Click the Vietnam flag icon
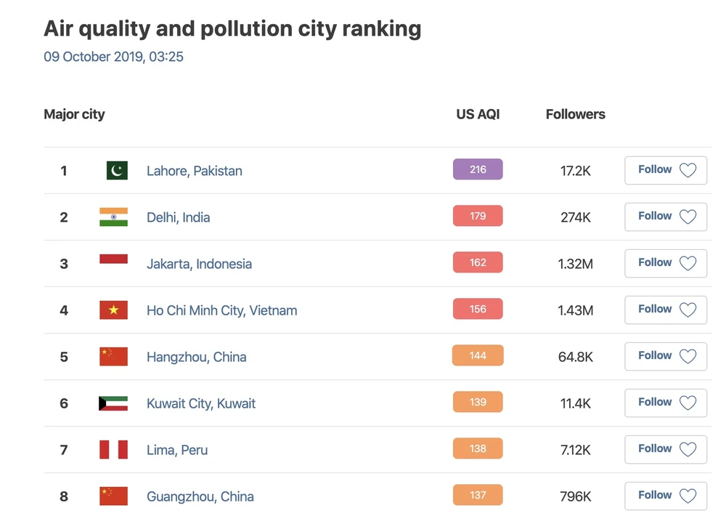 113,310
